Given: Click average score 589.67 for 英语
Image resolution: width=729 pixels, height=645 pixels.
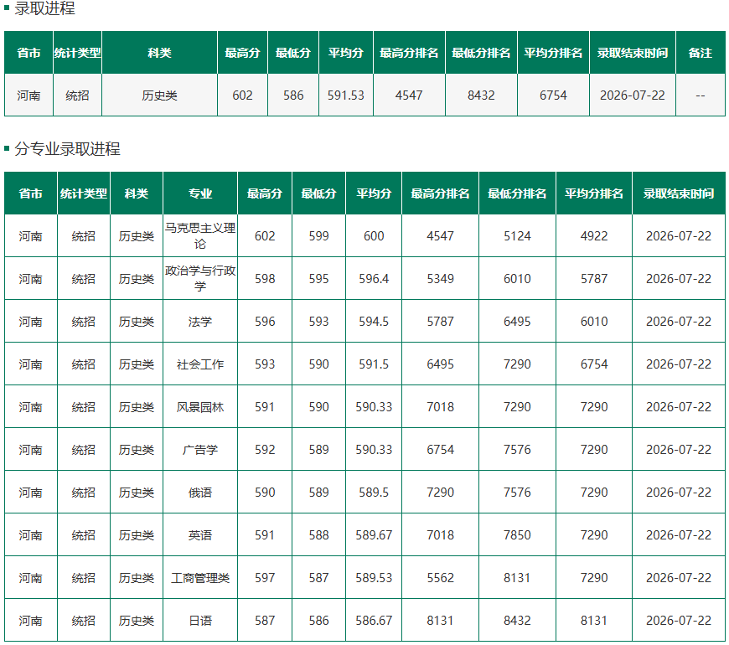Looking at the screenshot, I should point(374,535).
